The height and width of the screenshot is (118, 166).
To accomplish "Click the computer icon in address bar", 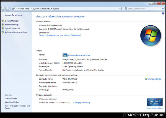I will [x=14, y=9].
